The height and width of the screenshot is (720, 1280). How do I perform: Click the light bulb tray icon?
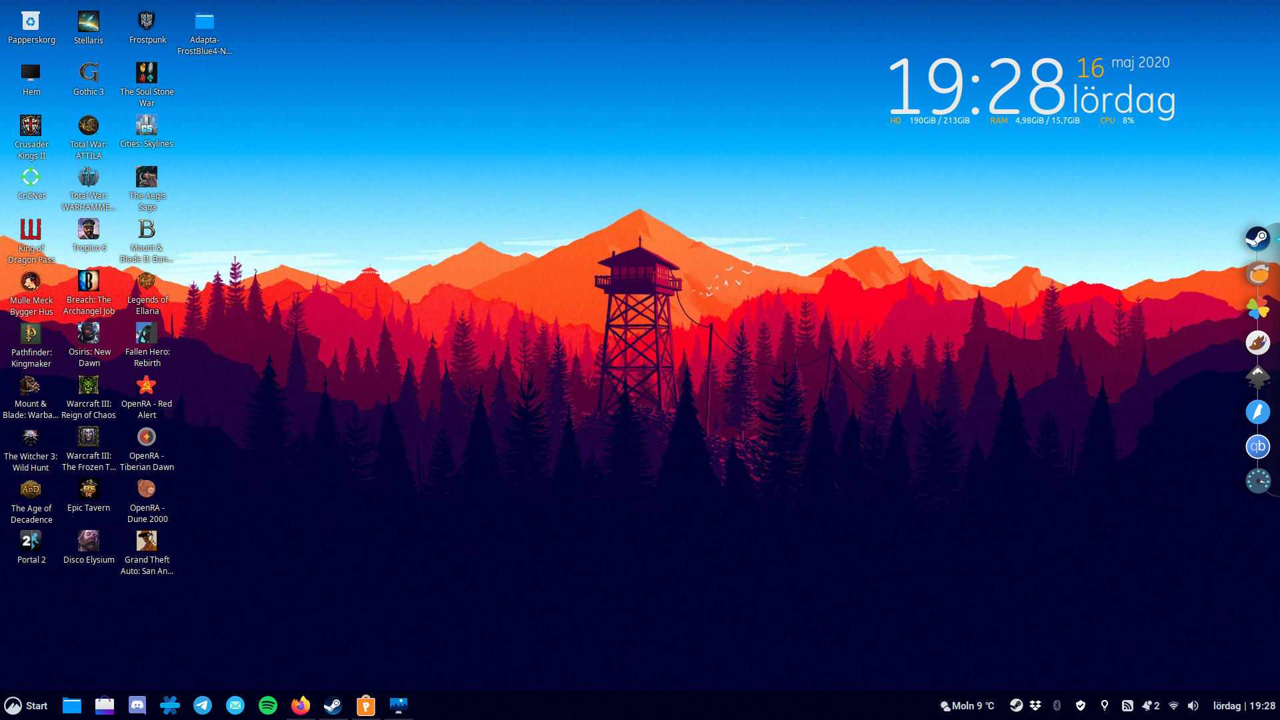(1105, 705)
